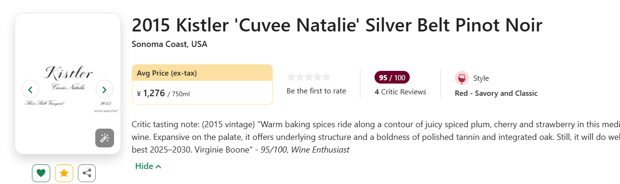Click the 95 / 100 critic score badge
Screen dimensions: 620x184
click(392, 77)
